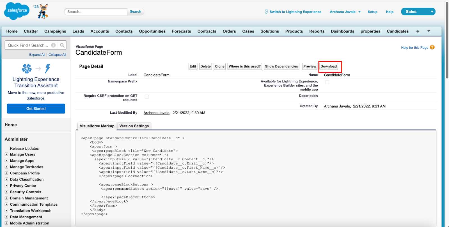Open the Forecasts tab

click(x=182, y=31)
